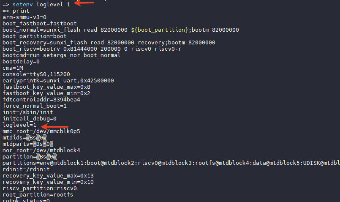The image size is (340, 202).
Task: Click the garbled mtdids value
Action: 36,138
